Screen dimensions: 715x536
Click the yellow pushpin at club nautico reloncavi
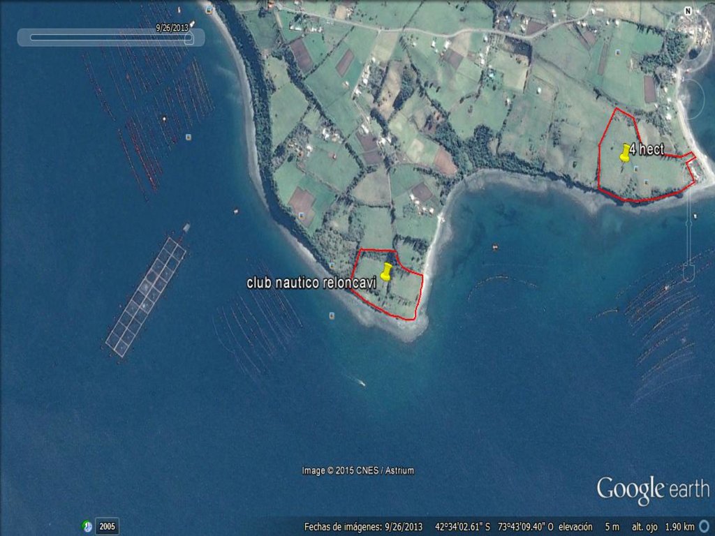[385, 272]
